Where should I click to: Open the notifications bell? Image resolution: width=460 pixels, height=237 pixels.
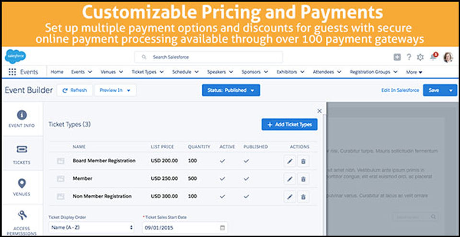pos(434,57)
